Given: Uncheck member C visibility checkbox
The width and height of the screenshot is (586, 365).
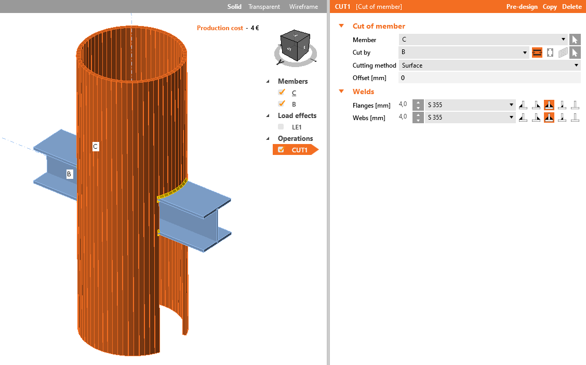Looking at the screenshot, I should [282, 93].
